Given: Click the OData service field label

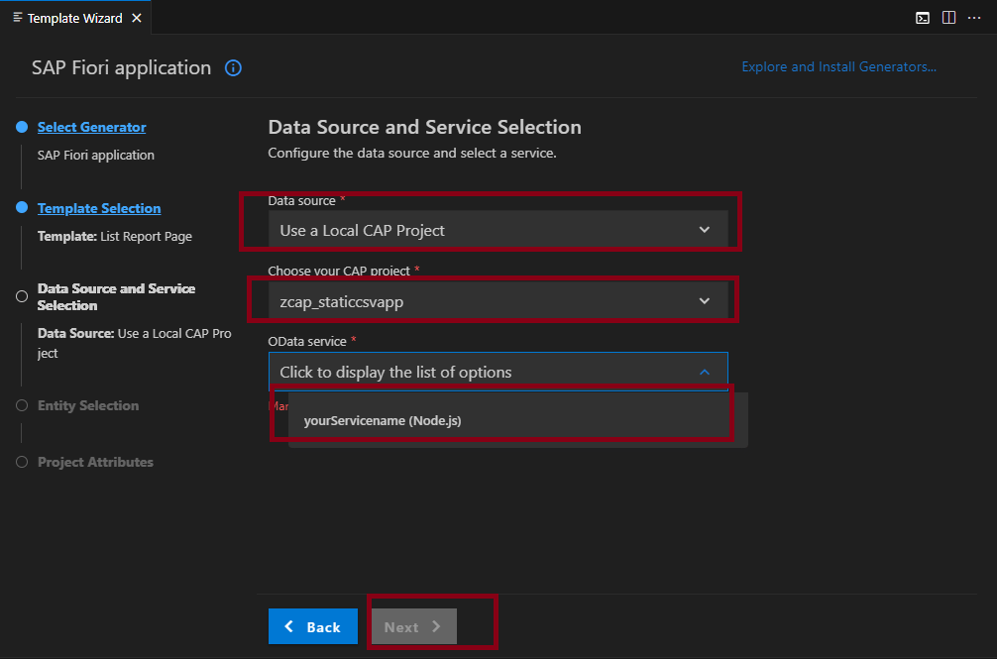Looking at the screenshot, I should (x=307, y=341).
